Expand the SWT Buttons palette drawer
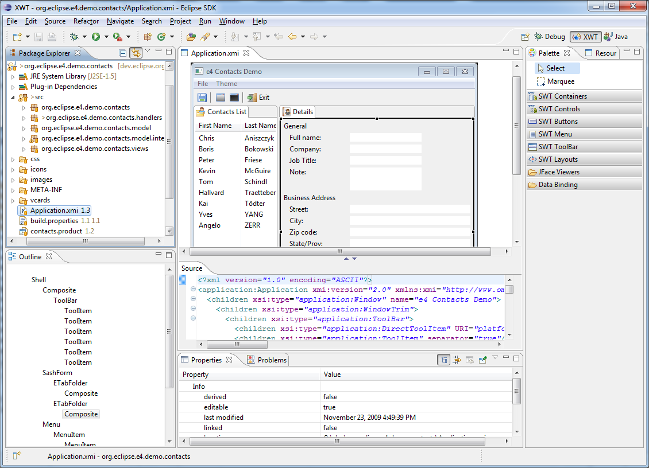Image resolution: width=649 pixels, height=468 pixels. (x=585, y=122)
